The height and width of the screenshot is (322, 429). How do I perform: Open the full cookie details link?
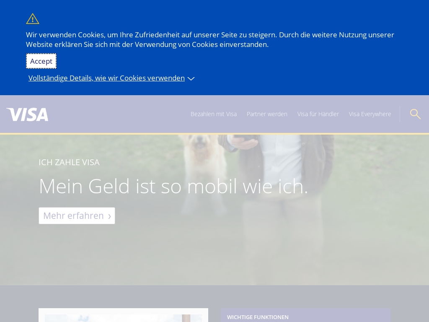[x=106, y=78]
